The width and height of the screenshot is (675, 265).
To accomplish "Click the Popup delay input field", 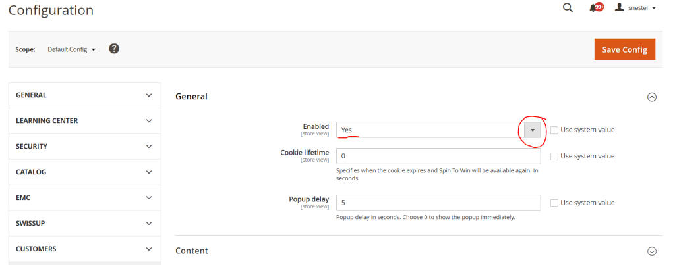I will 438,203.
